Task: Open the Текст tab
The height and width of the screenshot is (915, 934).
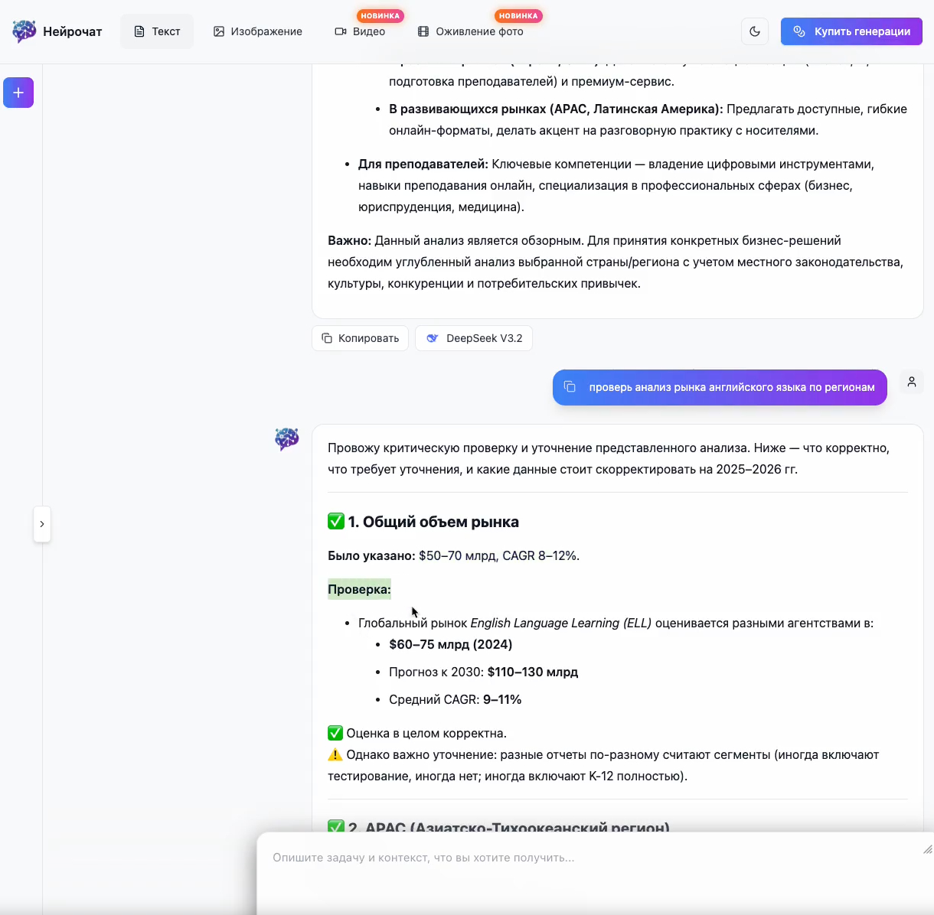Action: coord(157,31)
